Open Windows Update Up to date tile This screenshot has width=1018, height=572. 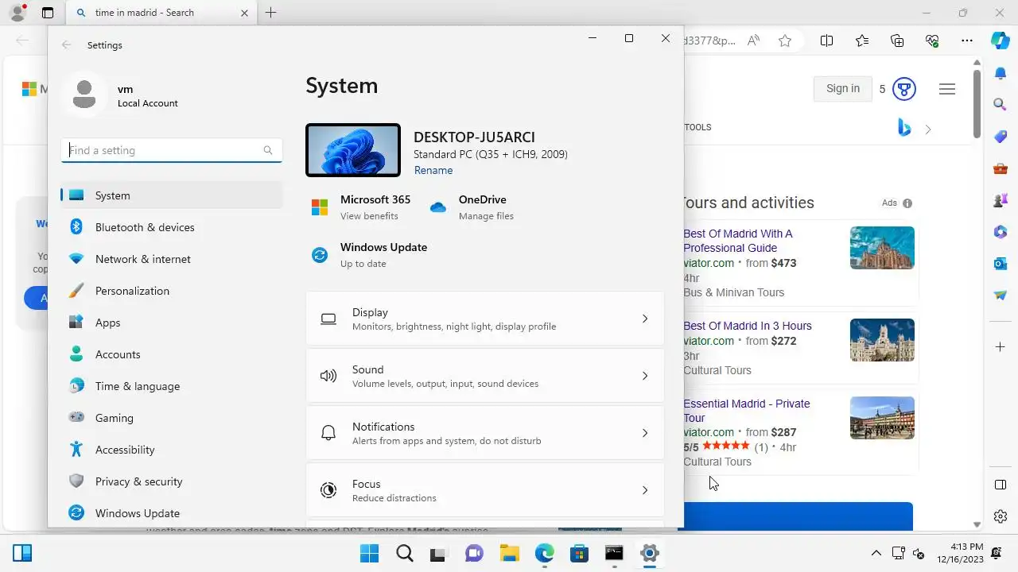tap(369, 255)
